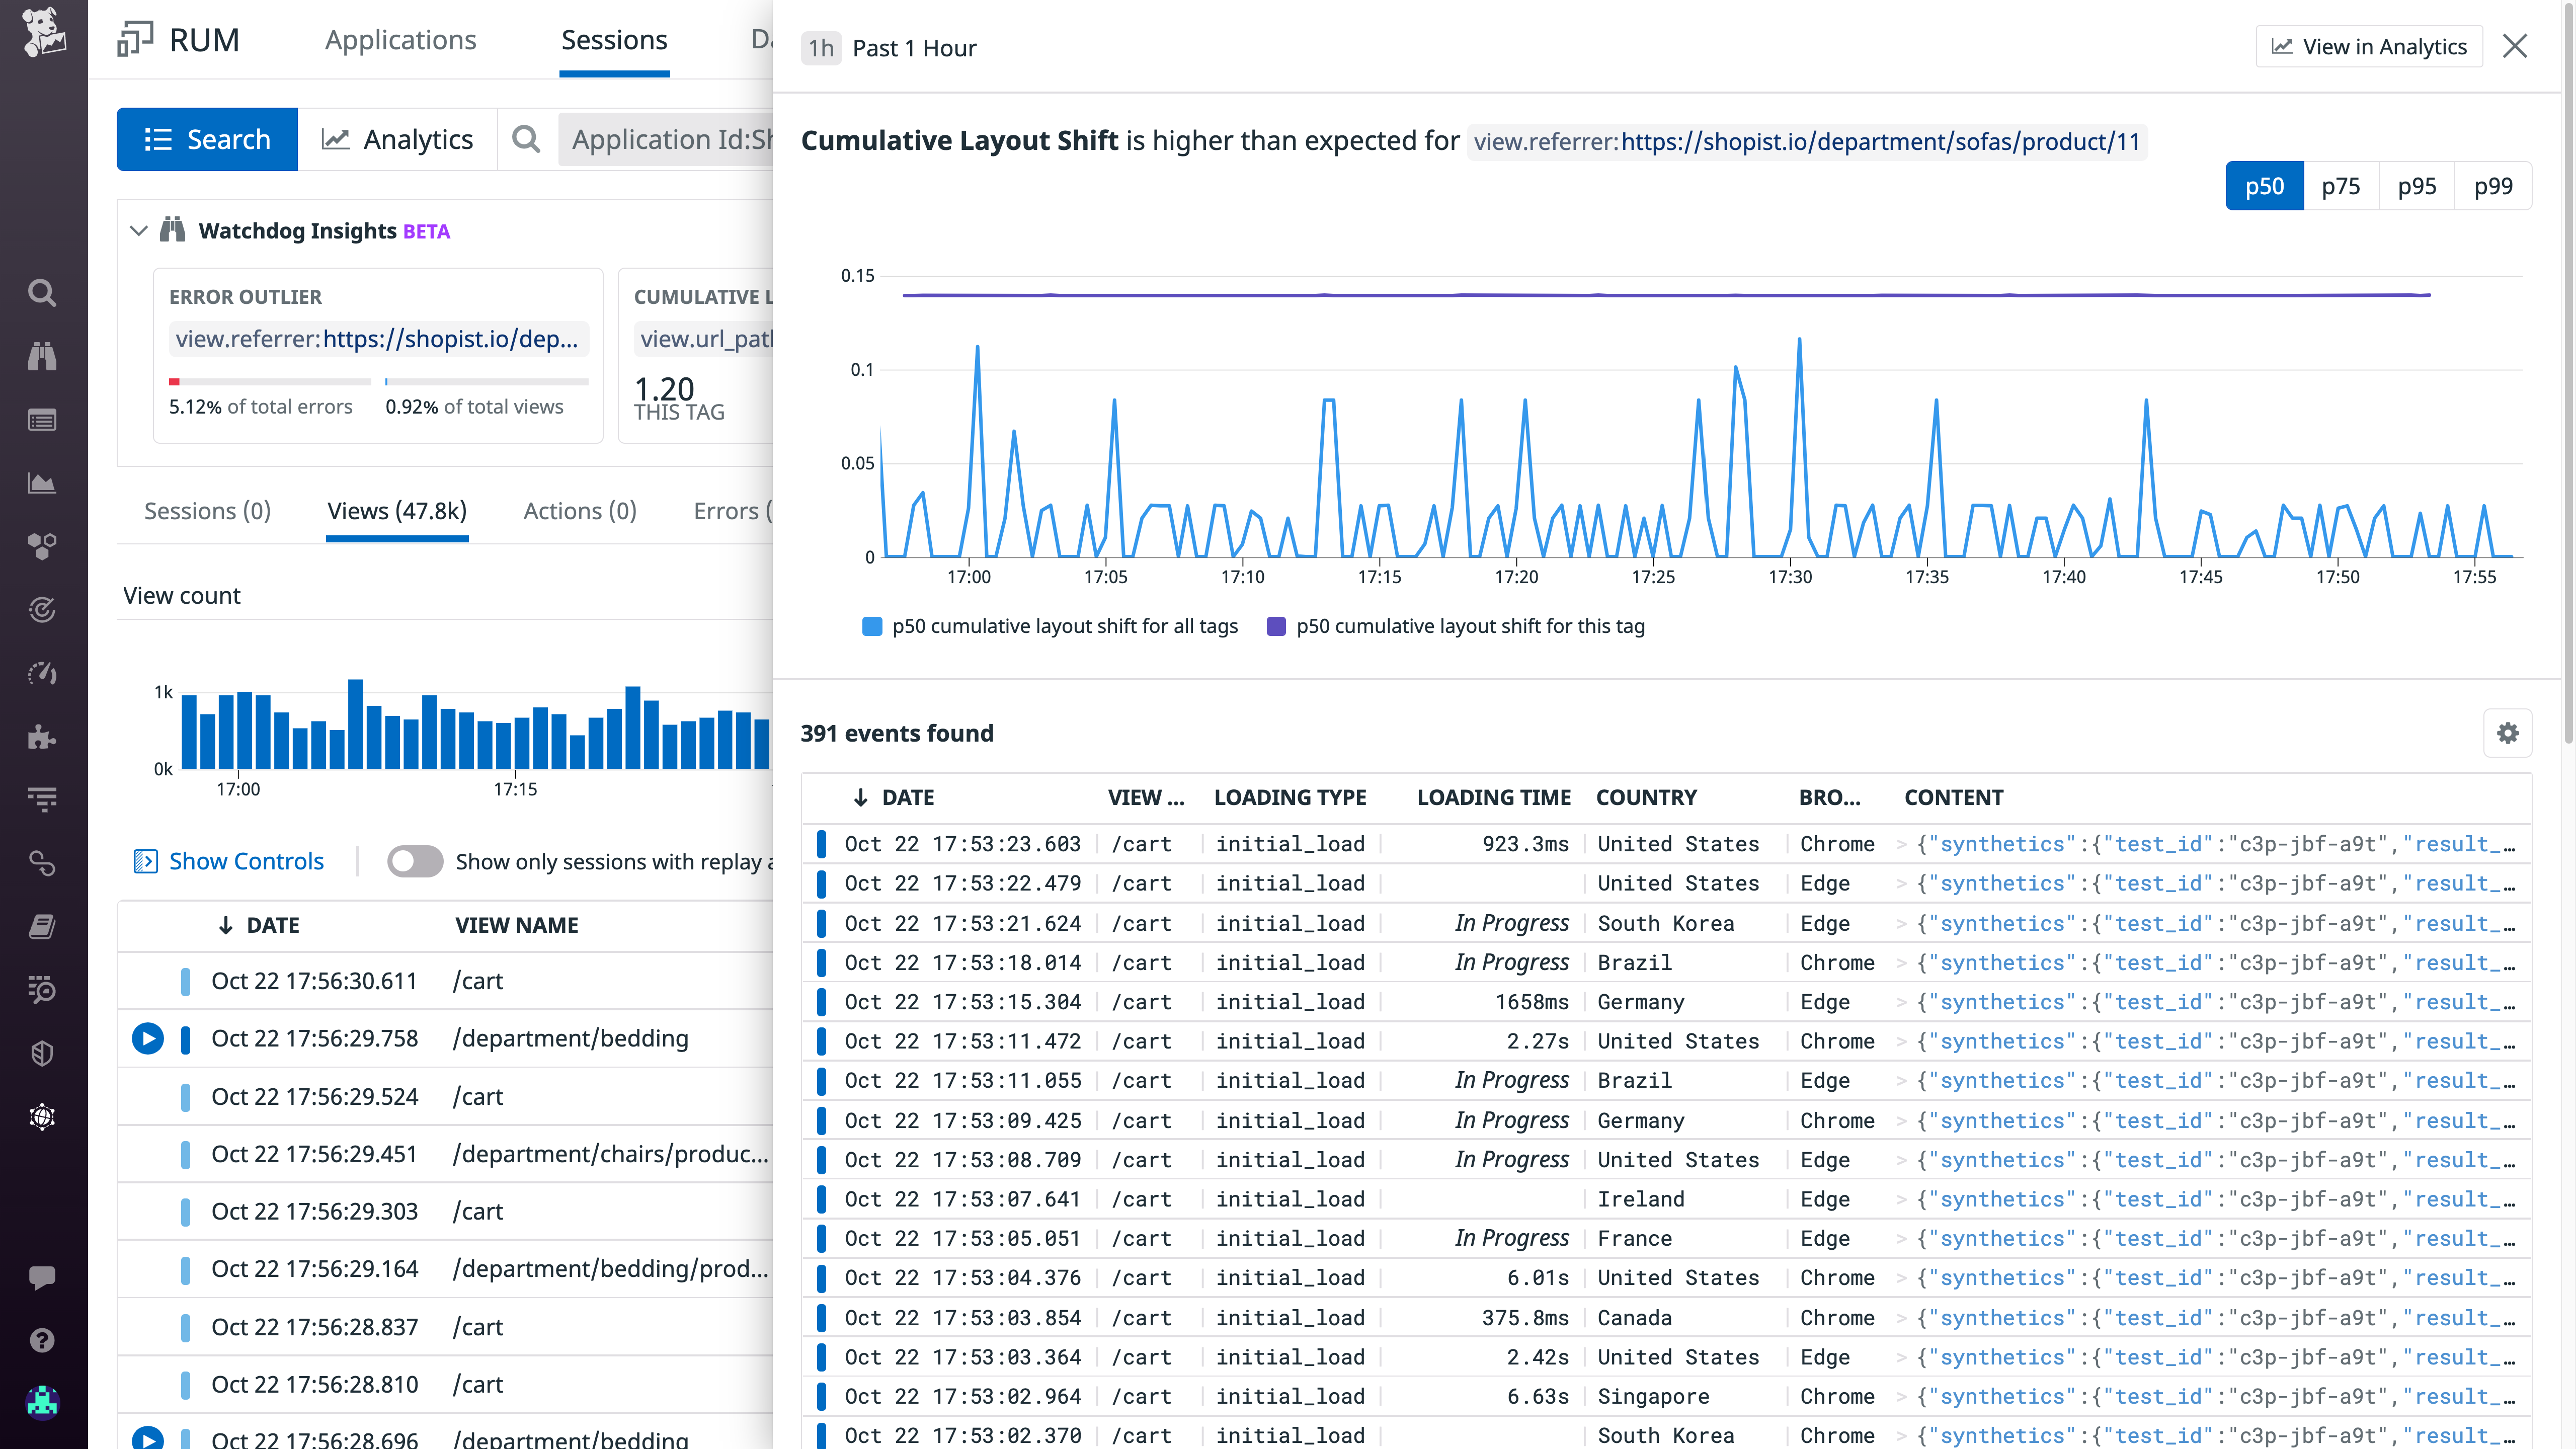
Task: Open the Actions (0) tab
Action: click(579, 511)
